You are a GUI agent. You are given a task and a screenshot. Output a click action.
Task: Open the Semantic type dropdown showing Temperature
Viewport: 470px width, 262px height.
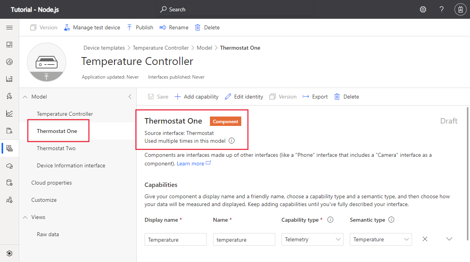pos(380,239)
